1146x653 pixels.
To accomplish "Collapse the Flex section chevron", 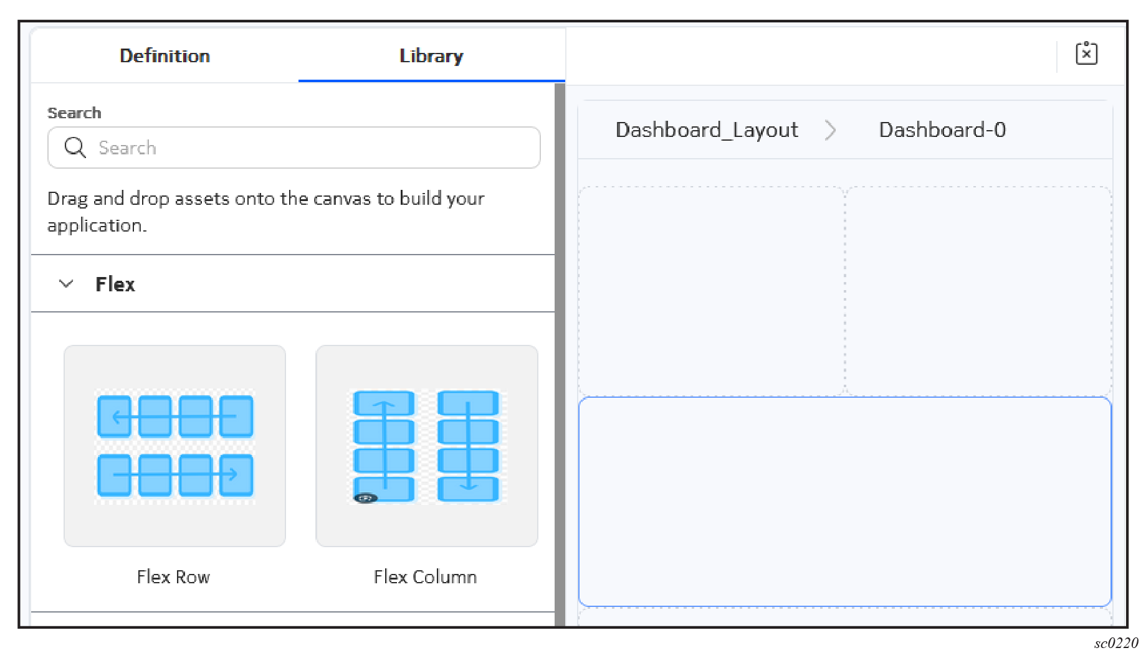I will coord(66,284).
